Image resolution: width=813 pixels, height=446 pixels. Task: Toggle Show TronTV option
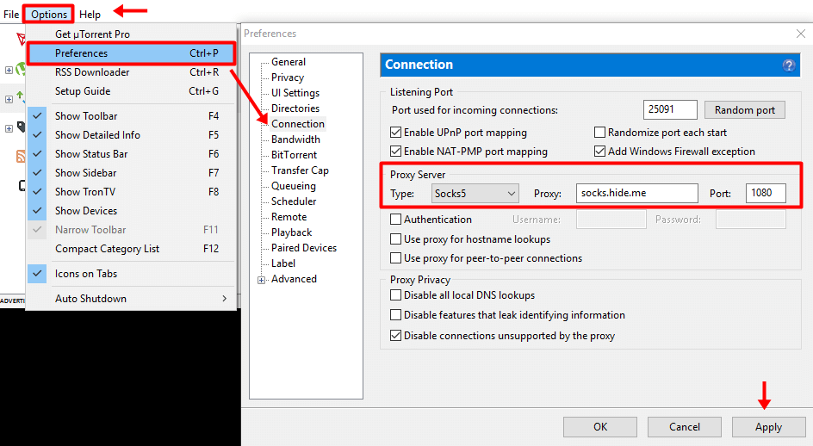[131, 192]
